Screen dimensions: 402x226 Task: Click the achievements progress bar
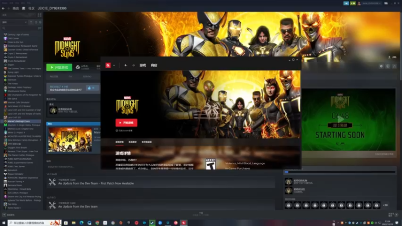[x=340, y=172]
